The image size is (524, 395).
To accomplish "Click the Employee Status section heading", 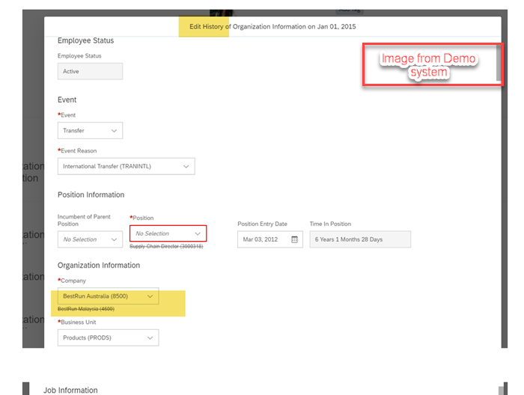I will 85,40.
